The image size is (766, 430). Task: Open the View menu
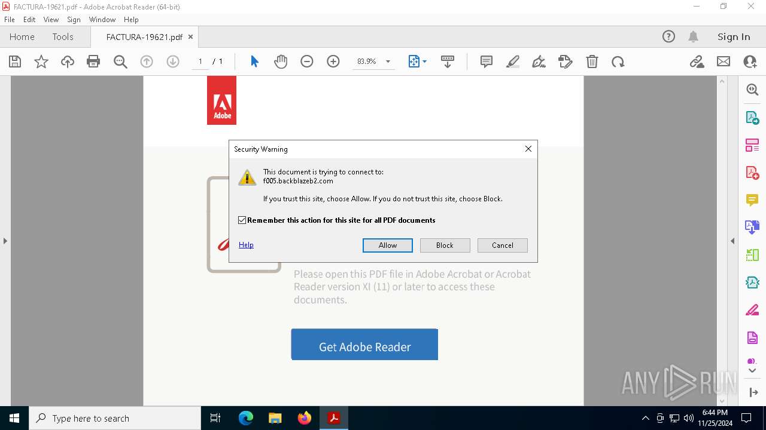point(51,19)
